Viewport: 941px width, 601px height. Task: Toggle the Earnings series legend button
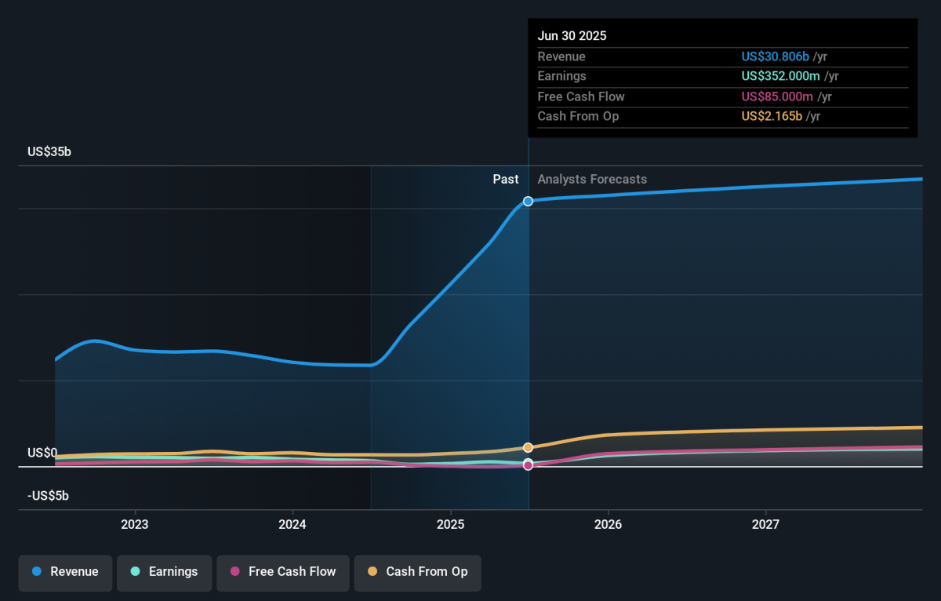click(165, 572)
